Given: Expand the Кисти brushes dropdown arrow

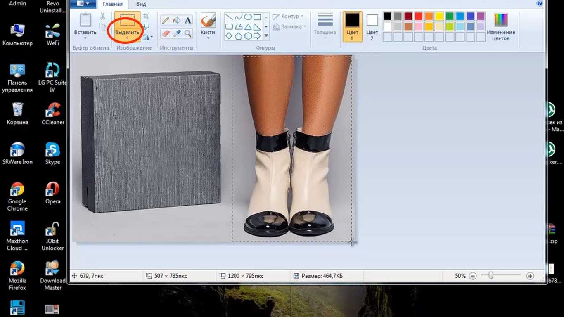Looking at the screenshot, I should [x=208, y=38].
